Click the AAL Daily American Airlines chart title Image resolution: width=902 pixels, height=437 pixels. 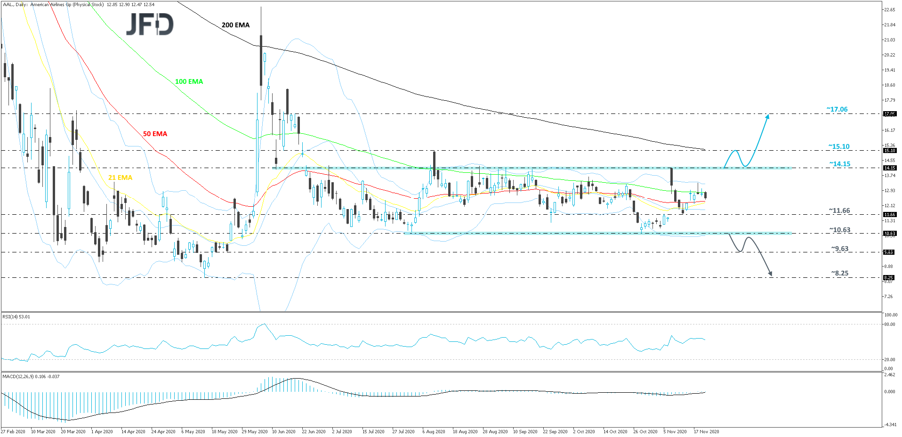tap(78, 5)
